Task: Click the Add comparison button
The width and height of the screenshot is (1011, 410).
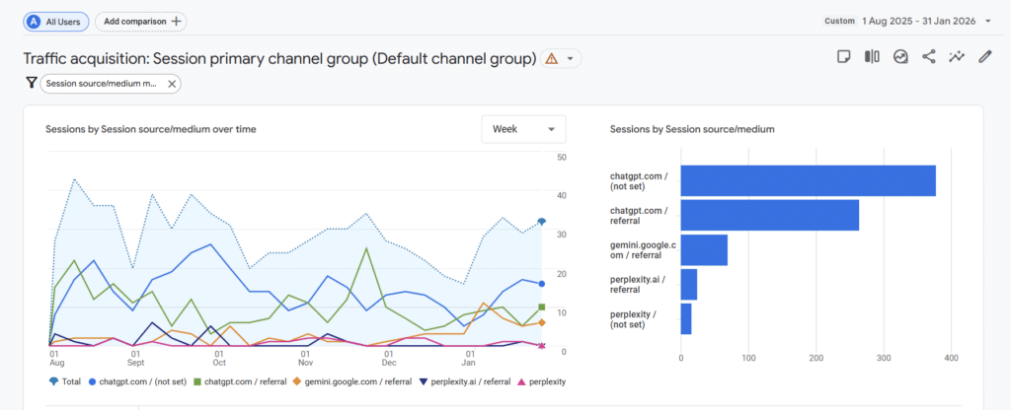Action: click(x=140, y=21)
